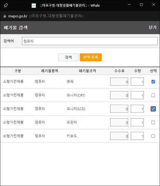Minimize the Whale popup window
The width and height of the screenshot is (160, 186).
click(129, 5)
